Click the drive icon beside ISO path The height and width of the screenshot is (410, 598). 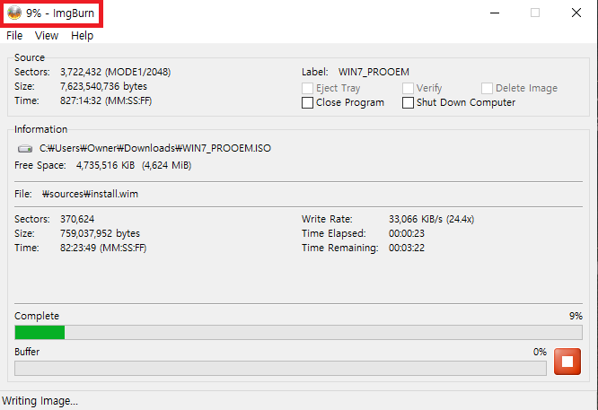point(25,149)
